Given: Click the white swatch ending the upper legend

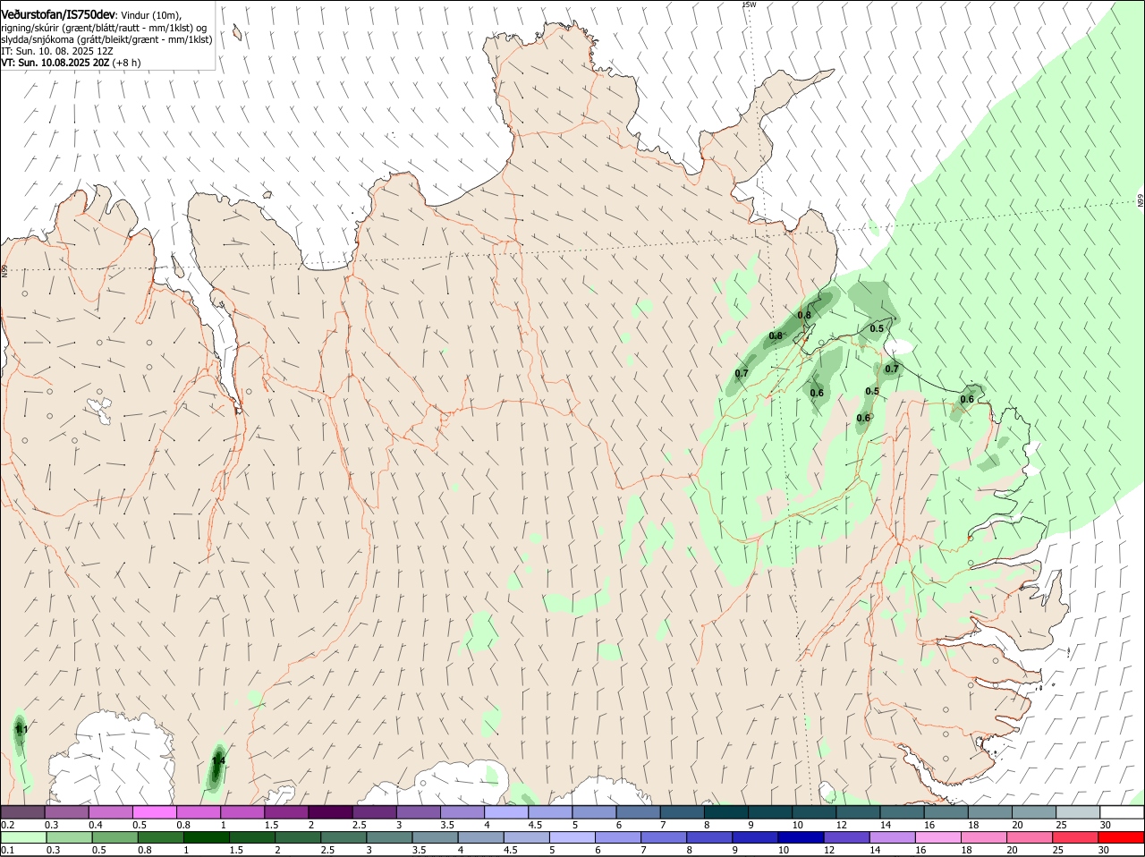Looking at the screenshot, I should (x=1121, y=812).
